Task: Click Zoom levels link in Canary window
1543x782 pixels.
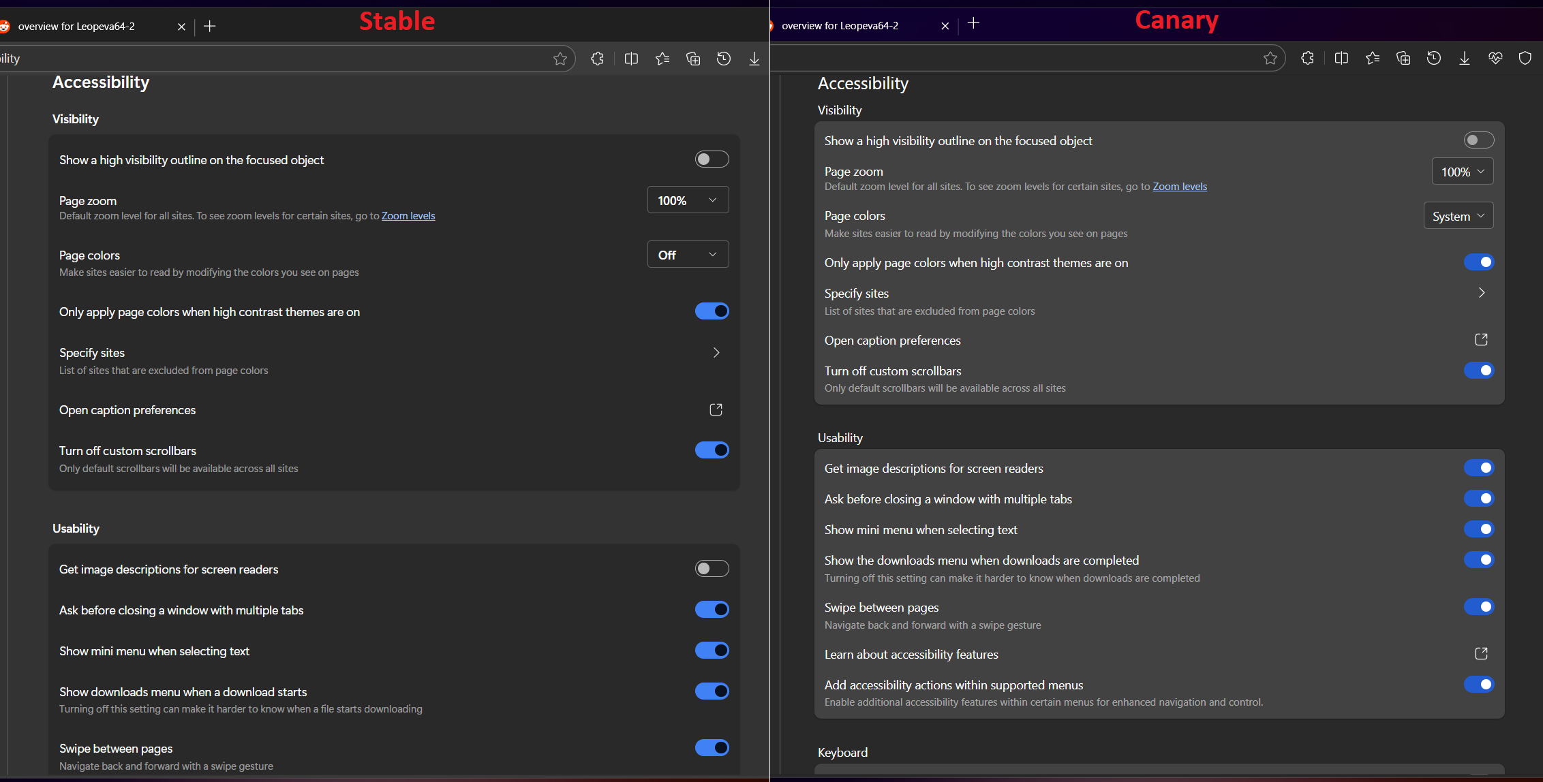Action: pos(1179,187)
